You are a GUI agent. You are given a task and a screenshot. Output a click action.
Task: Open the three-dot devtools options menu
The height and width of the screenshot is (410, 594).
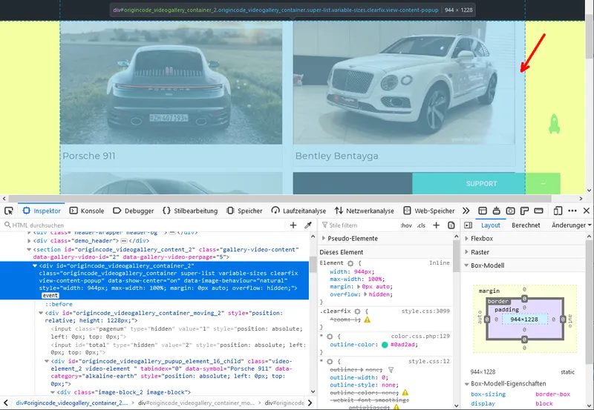pyautogui.click(x=572, y=211)
